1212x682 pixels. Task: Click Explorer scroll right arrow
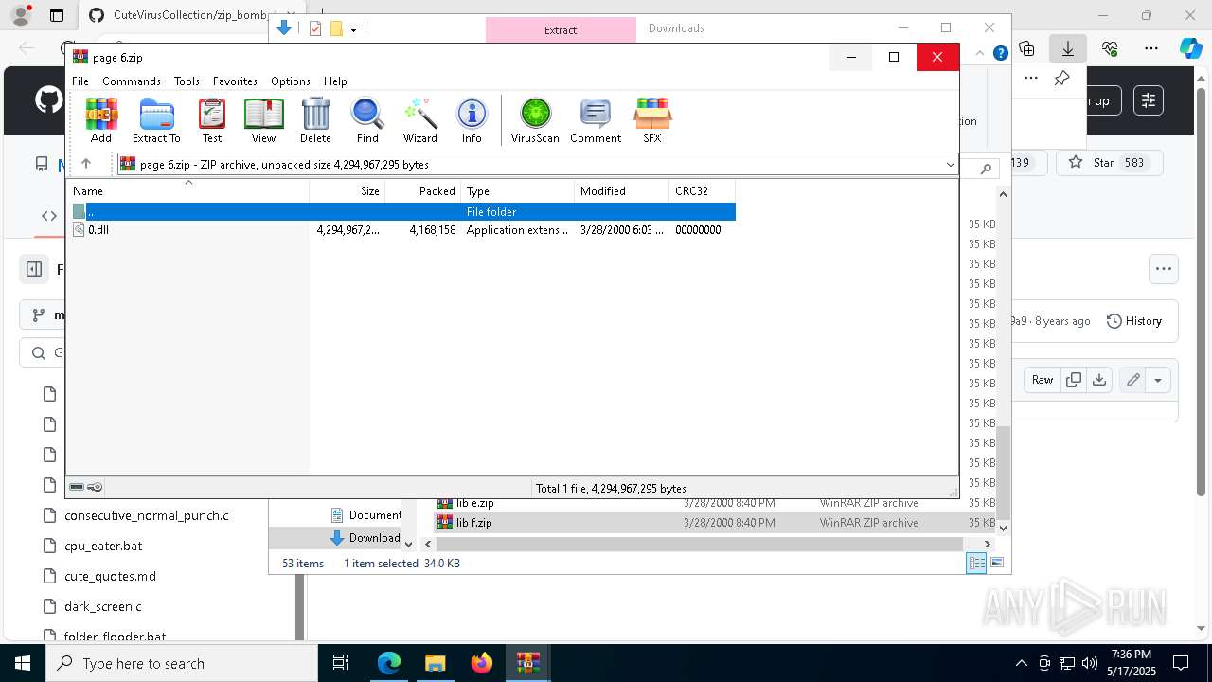point(987,545)
